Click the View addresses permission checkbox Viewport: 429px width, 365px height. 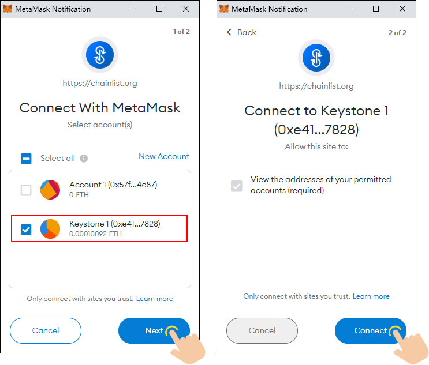[x=236, y=186]
